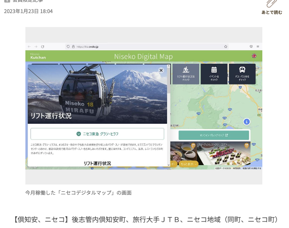Click the popup scrollbar down arrow
This screenshot has height=228, width=289.
pos(169,165)
